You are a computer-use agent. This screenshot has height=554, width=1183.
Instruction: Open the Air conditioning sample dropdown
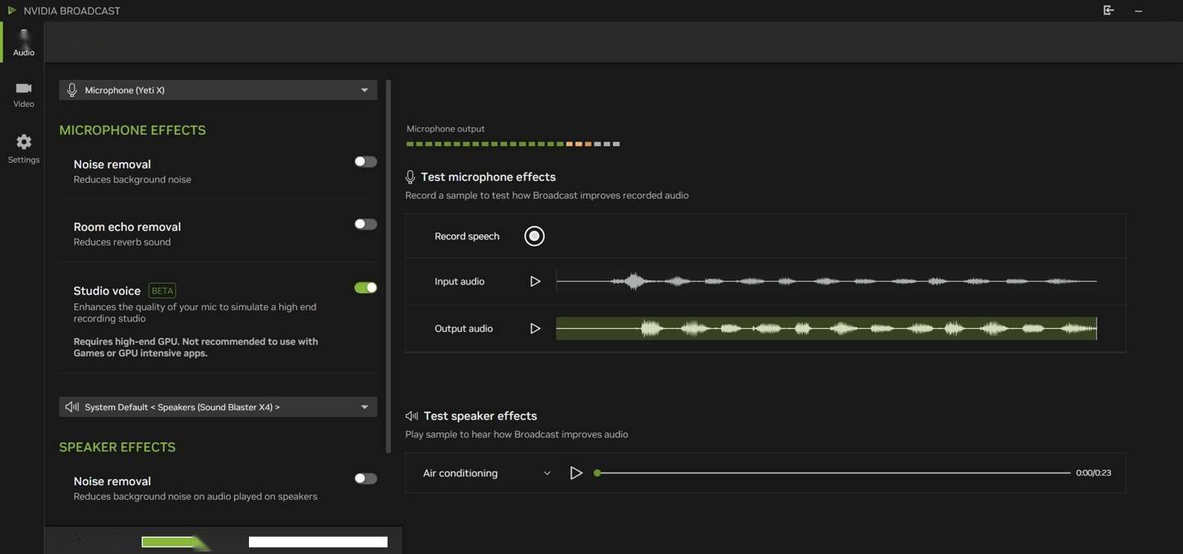point(486,473)
